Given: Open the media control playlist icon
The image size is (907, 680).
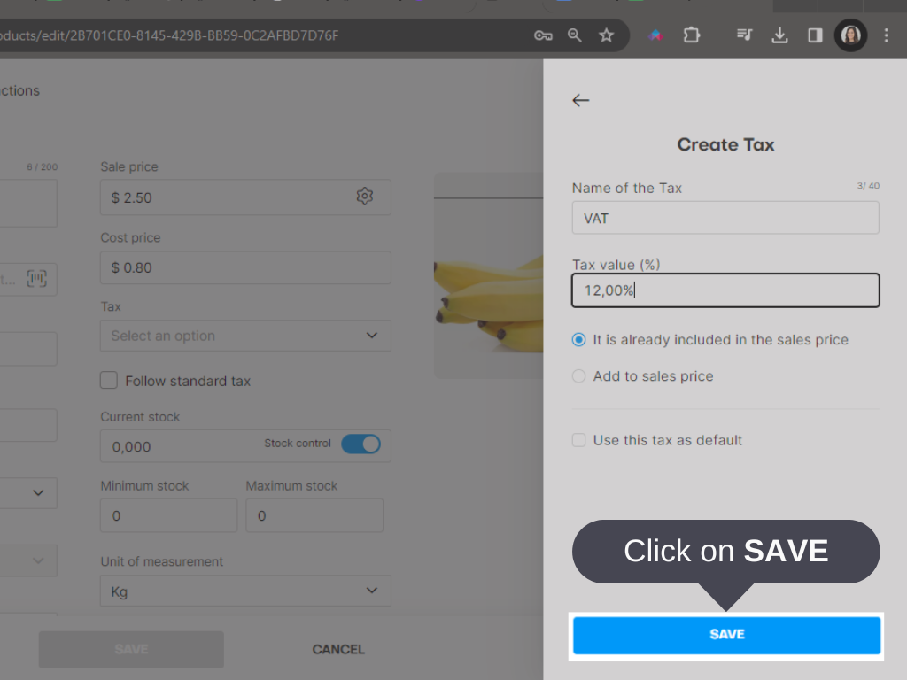Looking at the screenshot, I should pos(744,35).
